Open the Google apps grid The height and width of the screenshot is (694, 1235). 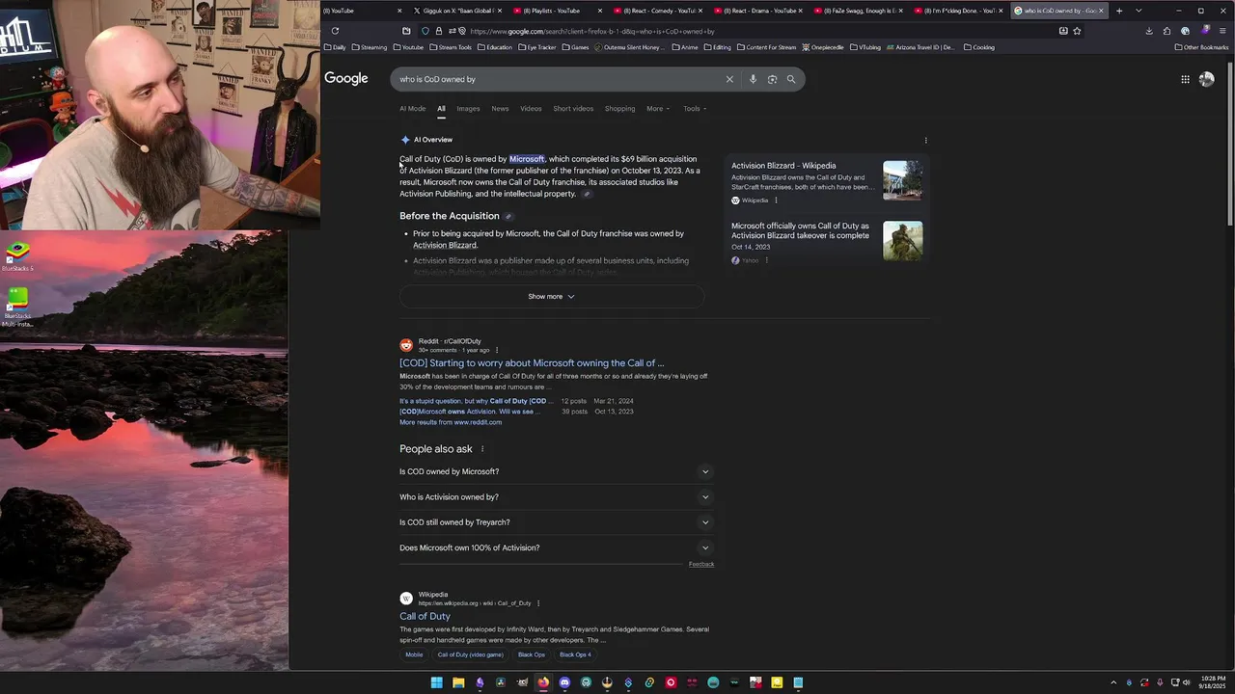tap(1185, 79)
